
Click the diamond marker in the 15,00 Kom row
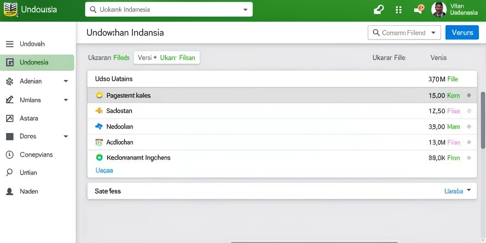(x=469, y=95)
